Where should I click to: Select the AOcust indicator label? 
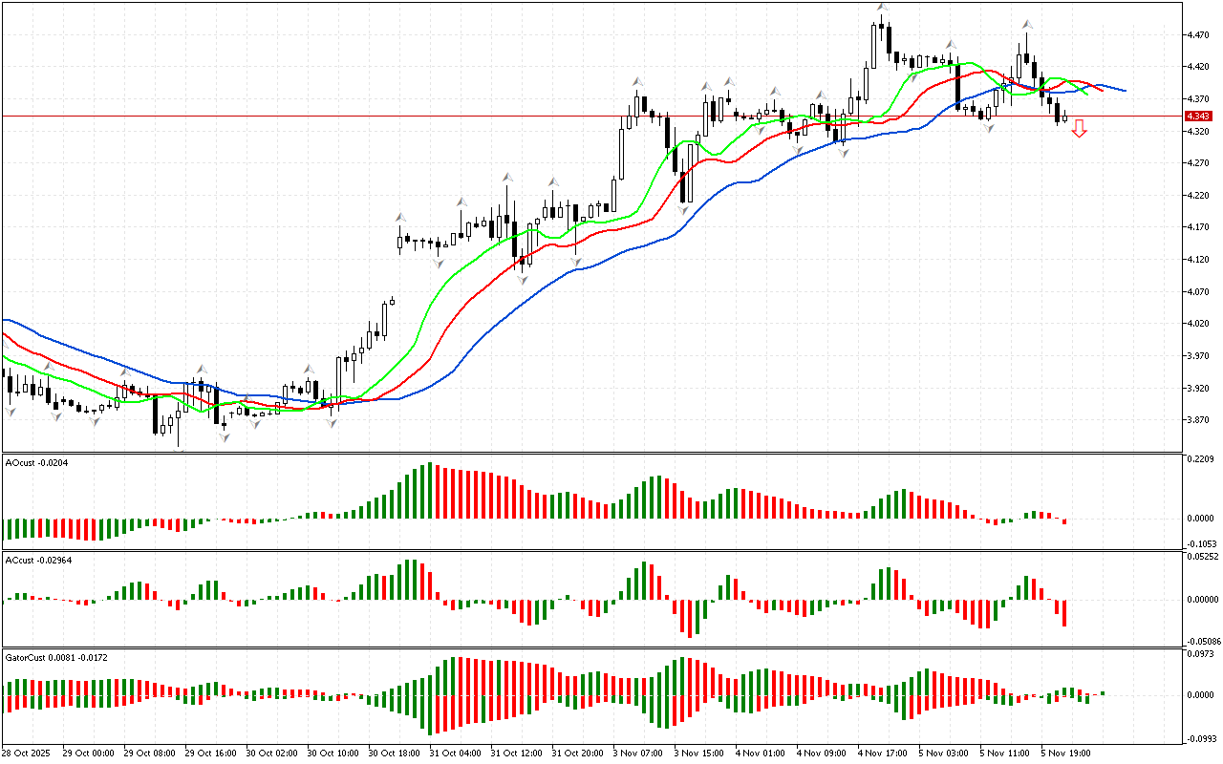click(x=36, y=463)
